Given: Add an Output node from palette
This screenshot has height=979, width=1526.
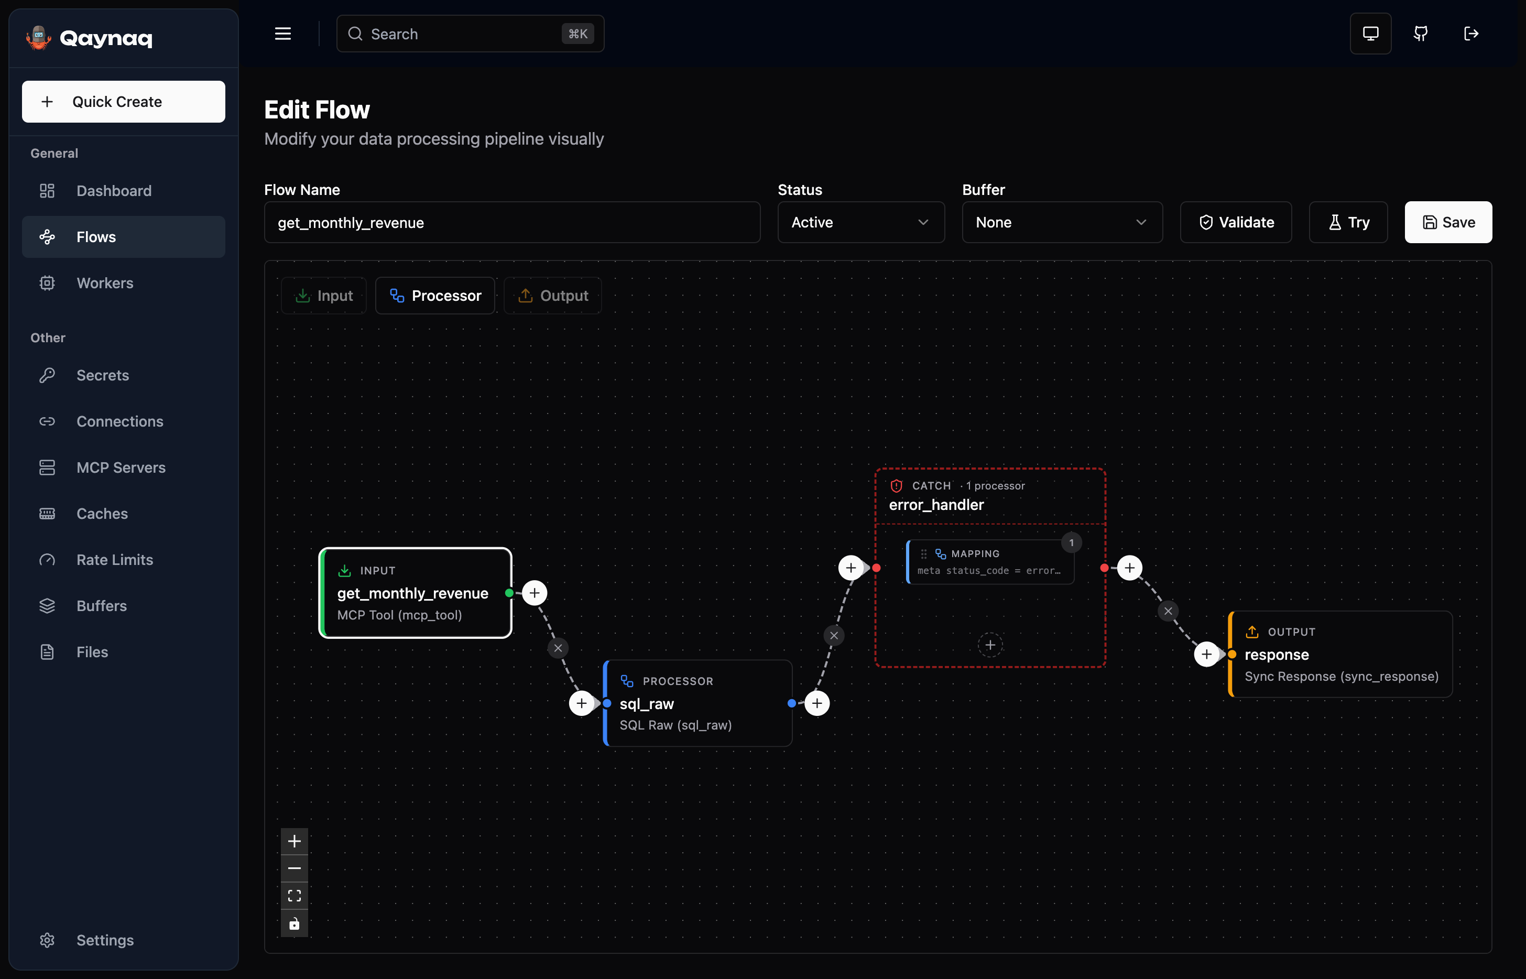Looking at the screenshot, I should (x=553, y=296).
